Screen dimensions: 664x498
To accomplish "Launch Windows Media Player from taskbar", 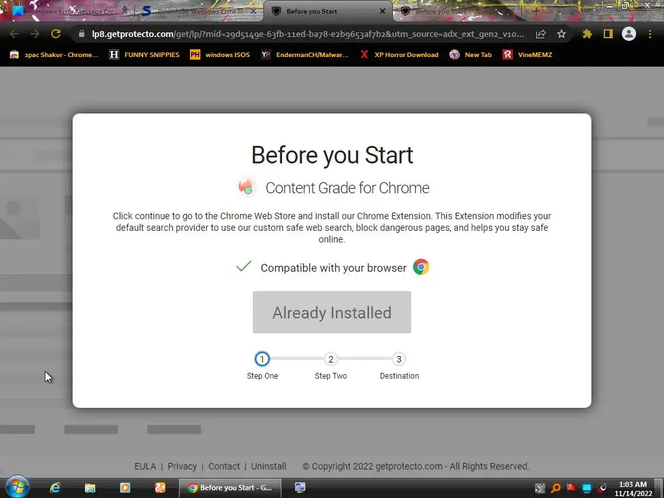I will tap(125, 488).
